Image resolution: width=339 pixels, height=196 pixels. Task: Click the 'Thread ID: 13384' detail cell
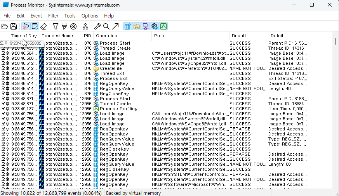(286, 104)
